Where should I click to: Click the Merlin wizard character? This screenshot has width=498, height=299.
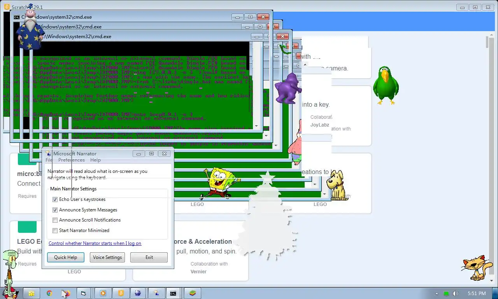30,28
